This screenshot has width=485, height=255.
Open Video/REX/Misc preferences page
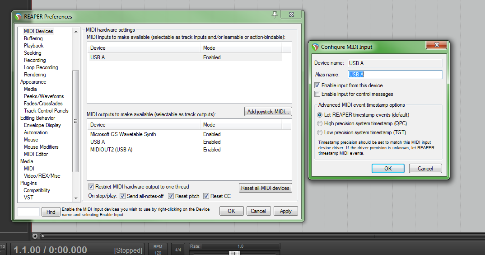tap(42, 176)
